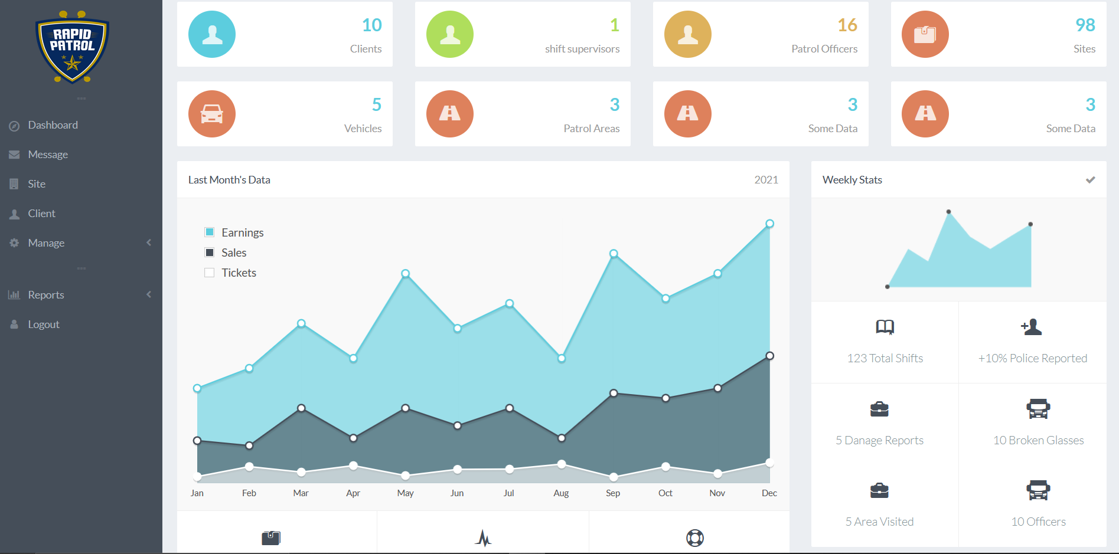
Task: Click the Patrol Areas road icon
Action: pos(450,114)
